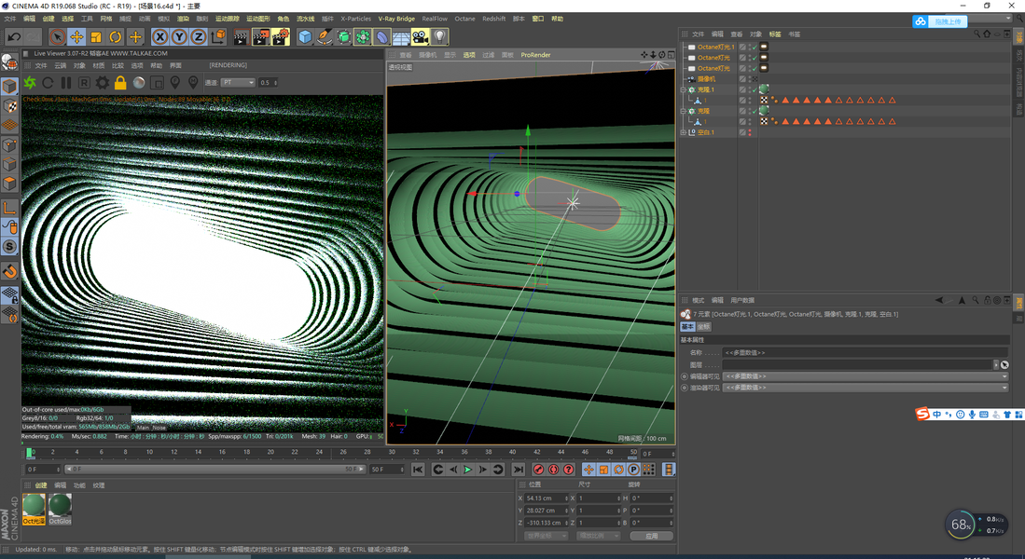Collapse the 克隆 tree node
This screenshot has height=559, width=1025.
point(683,111)
